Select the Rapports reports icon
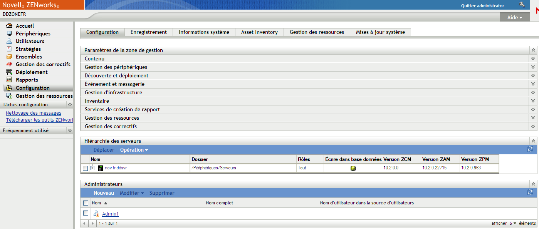 coord(9,80)
